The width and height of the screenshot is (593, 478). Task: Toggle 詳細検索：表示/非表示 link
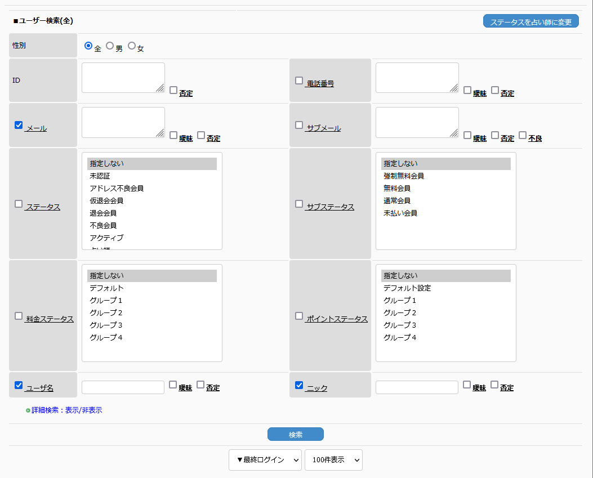[66, 410]
